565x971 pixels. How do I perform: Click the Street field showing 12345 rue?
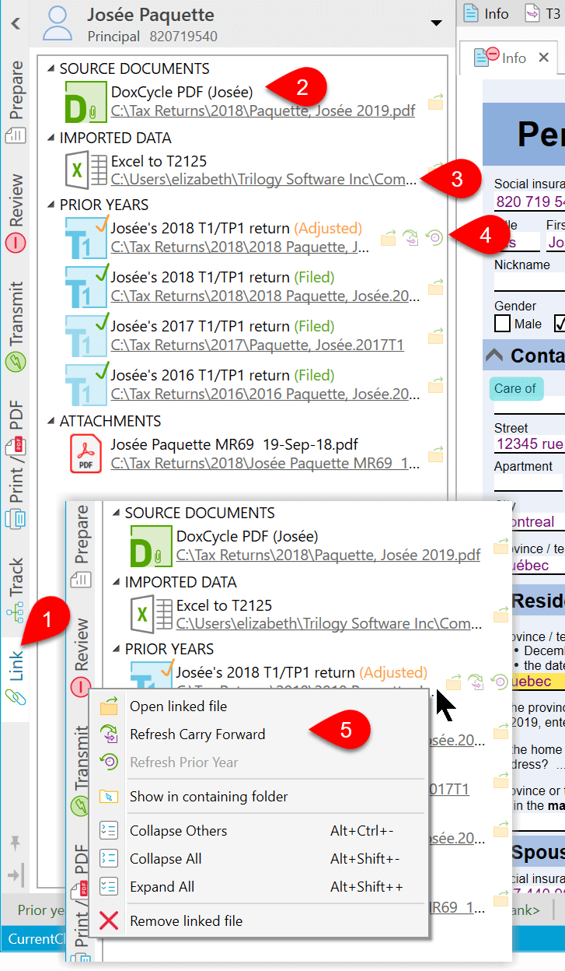[529, 444]
